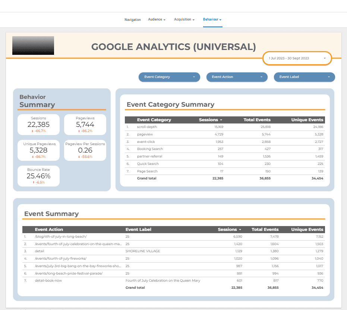Select the event-click category row
Screen dimensions: 347x310
(x=225, y=142)
